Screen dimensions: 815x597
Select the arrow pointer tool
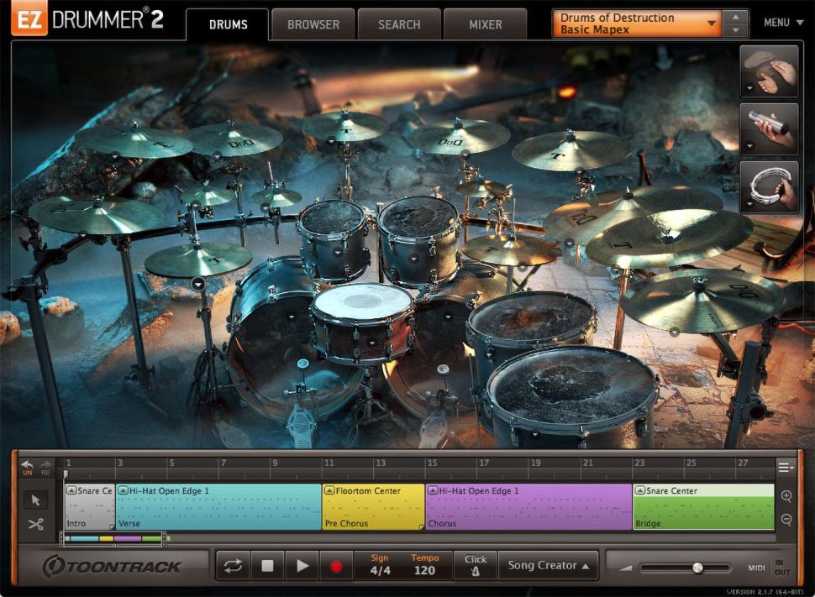click(x=34, y=500)
